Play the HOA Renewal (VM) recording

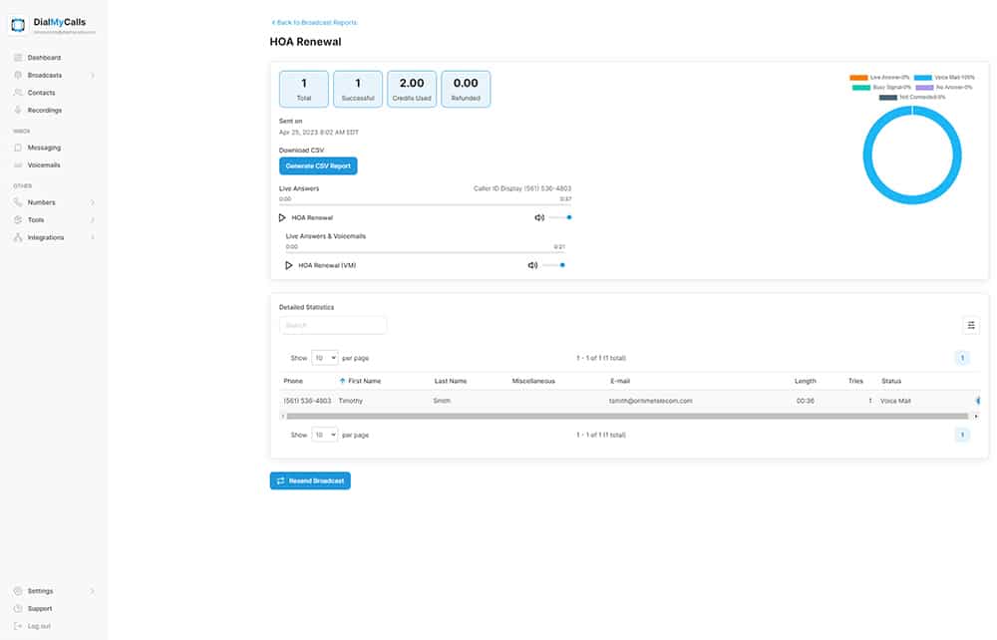[289, 265]
